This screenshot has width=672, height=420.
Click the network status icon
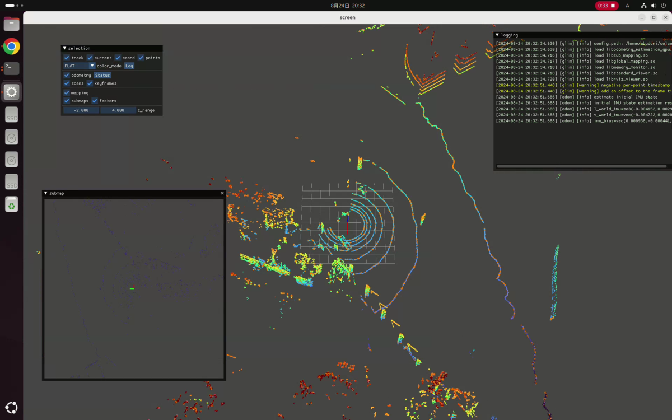point(643,6)
